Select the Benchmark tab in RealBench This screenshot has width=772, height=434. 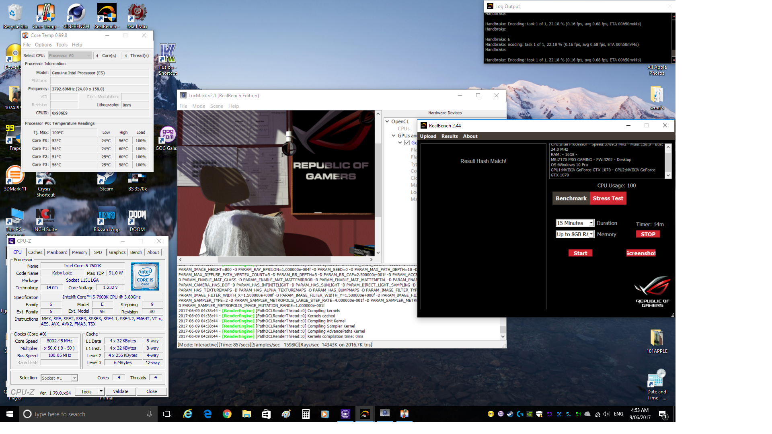pyautogui.click(x=571, y=198)
